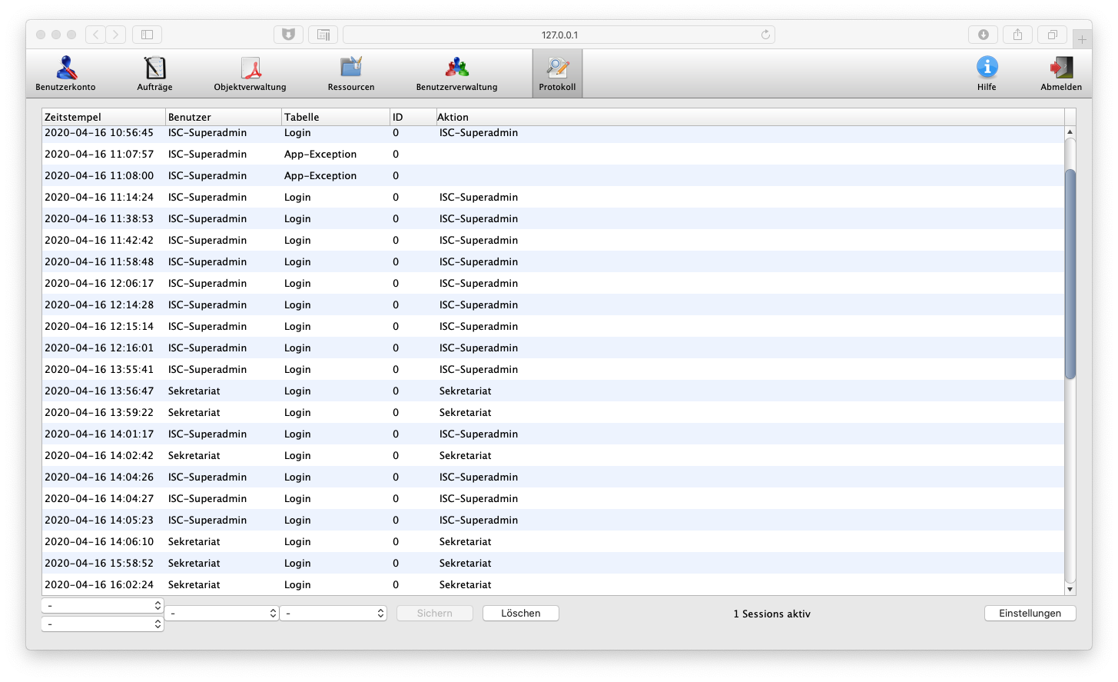Select the log entry 2020-04-16 10:56:45
Screen dimensions: 1118x682
(x=553, y=134)
